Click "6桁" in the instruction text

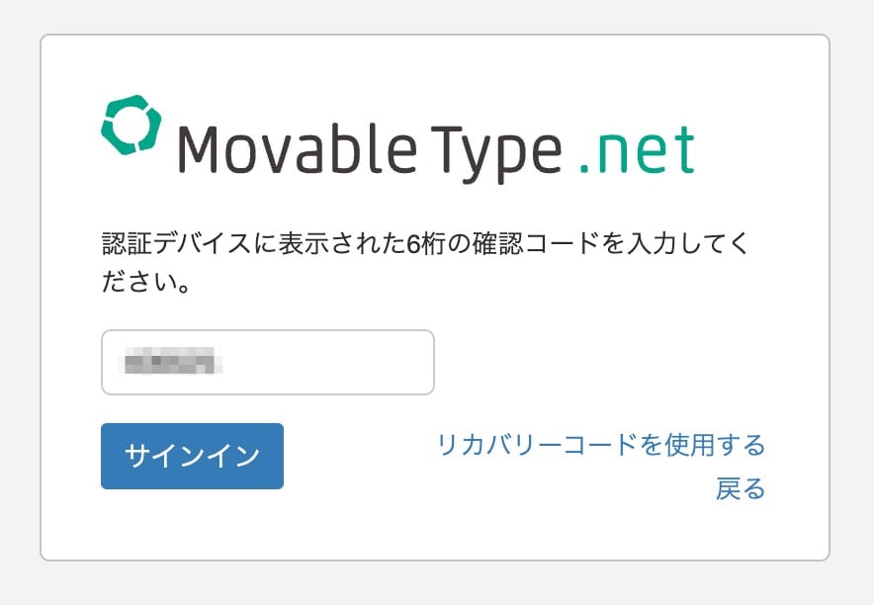click(x=425, y=244)
